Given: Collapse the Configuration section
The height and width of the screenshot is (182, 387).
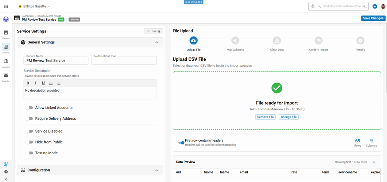Looking at the screenshot, I should click(157, 170).
